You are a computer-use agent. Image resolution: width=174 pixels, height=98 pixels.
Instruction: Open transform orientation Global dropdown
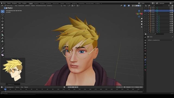pos(64,6)
